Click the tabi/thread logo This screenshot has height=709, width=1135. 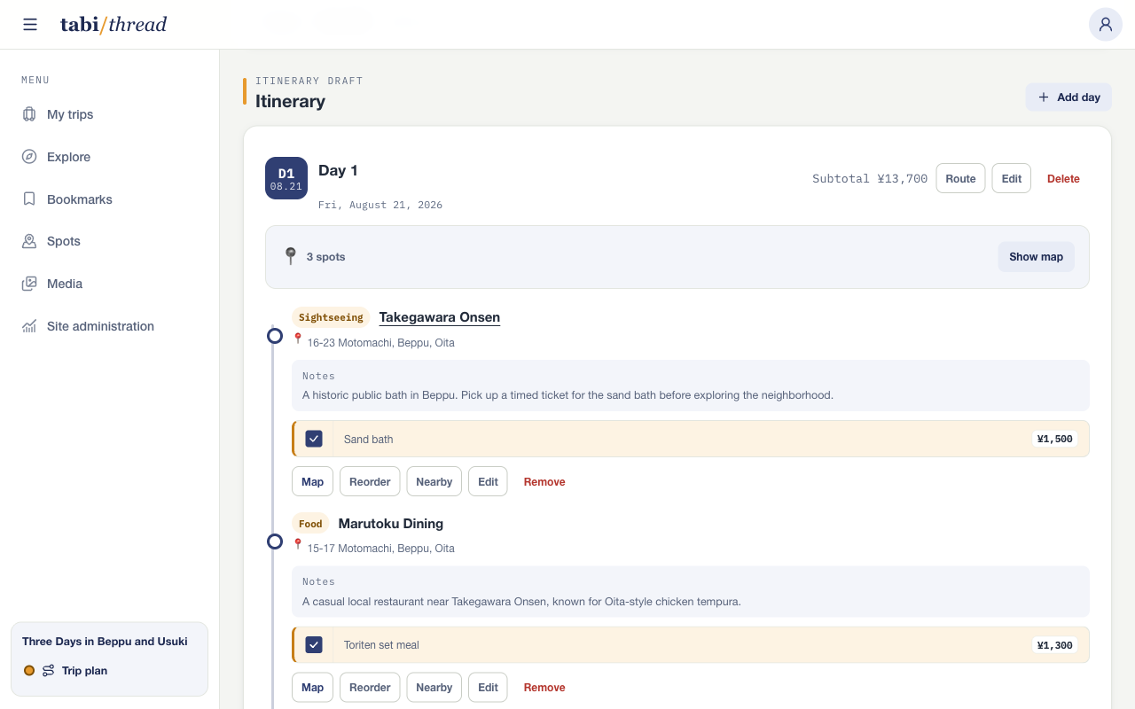pos(113,25)
